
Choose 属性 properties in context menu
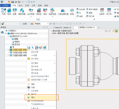pos(41,97)
